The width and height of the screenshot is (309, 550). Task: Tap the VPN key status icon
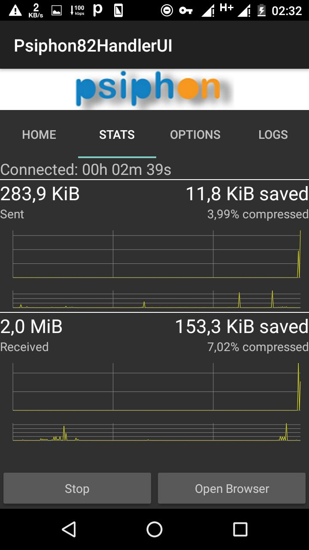(186, 10)
